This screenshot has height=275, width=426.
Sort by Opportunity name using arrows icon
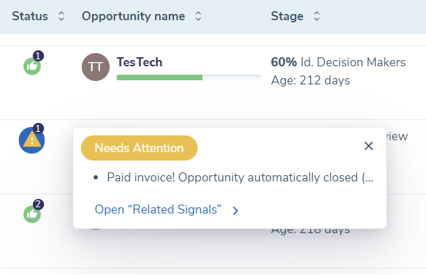tap(198, 16)
